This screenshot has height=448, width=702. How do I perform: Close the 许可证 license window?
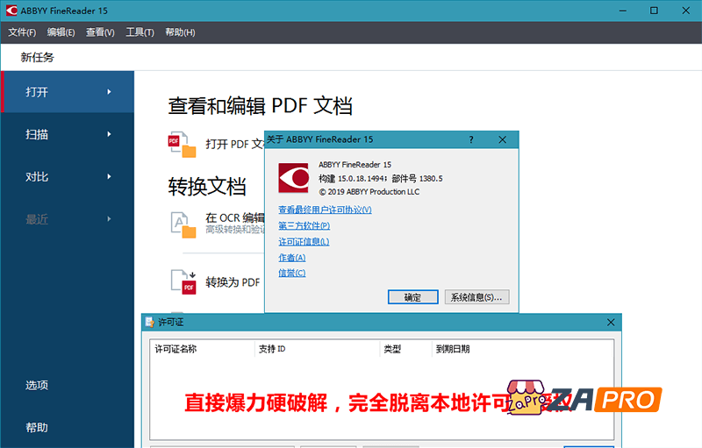(x=611, y=323)
